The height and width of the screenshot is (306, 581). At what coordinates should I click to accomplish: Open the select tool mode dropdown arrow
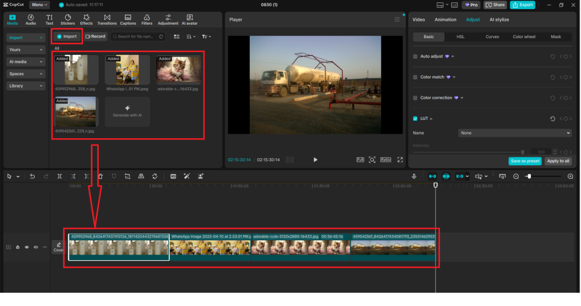tap(18, 177)
